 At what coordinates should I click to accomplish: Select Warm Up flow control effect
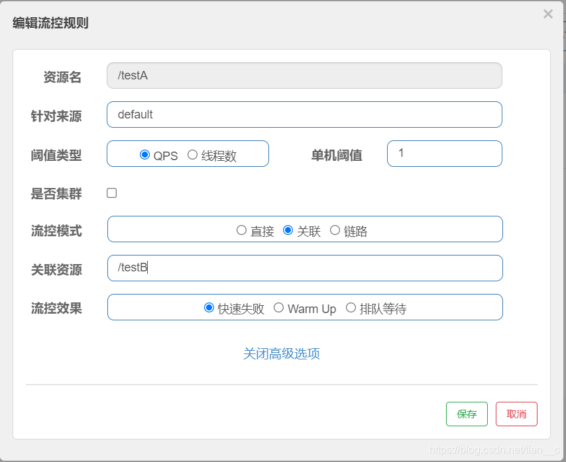[278, 308]
